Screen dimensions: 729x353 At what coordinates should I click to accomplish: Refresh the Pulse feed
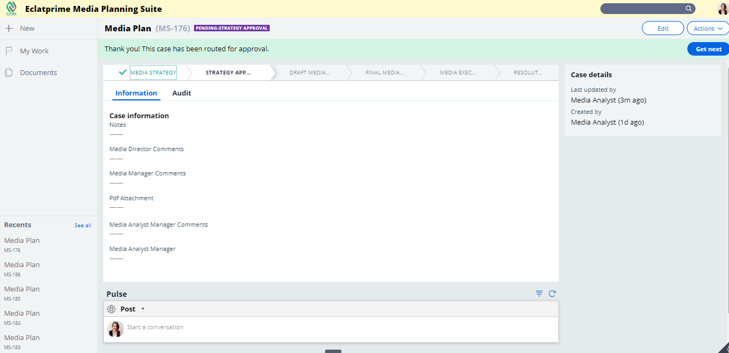(552, 294)
